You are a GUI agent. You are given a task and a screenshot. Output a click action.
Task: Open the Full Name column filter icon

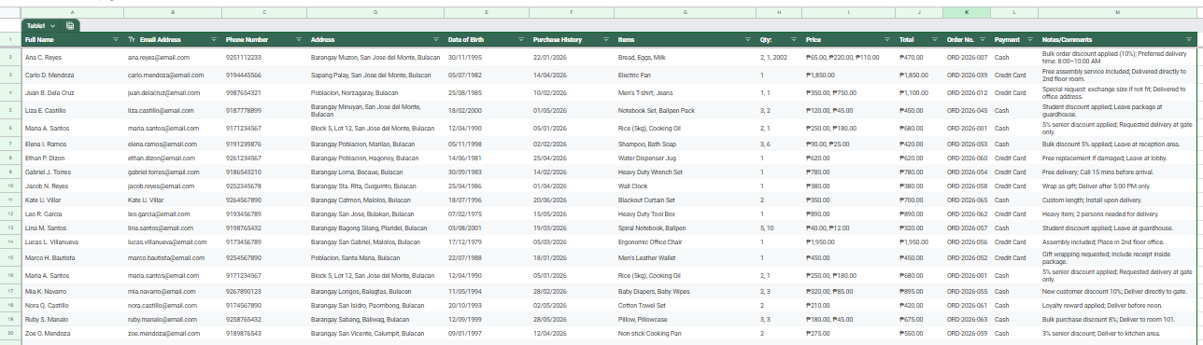116,40
